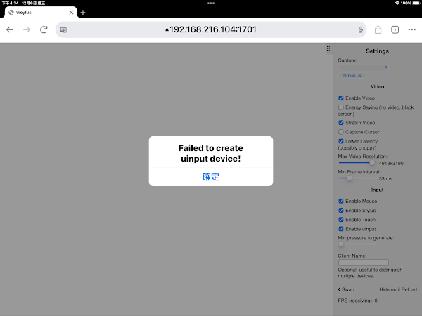This screenshot has width=422, height=316.
Task: Add a new browser tab
Action: (x=83, y=13)
